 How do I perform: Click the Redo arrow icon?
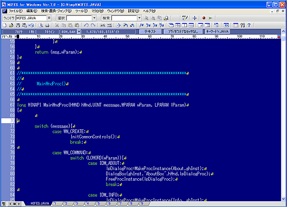(93, 25)
